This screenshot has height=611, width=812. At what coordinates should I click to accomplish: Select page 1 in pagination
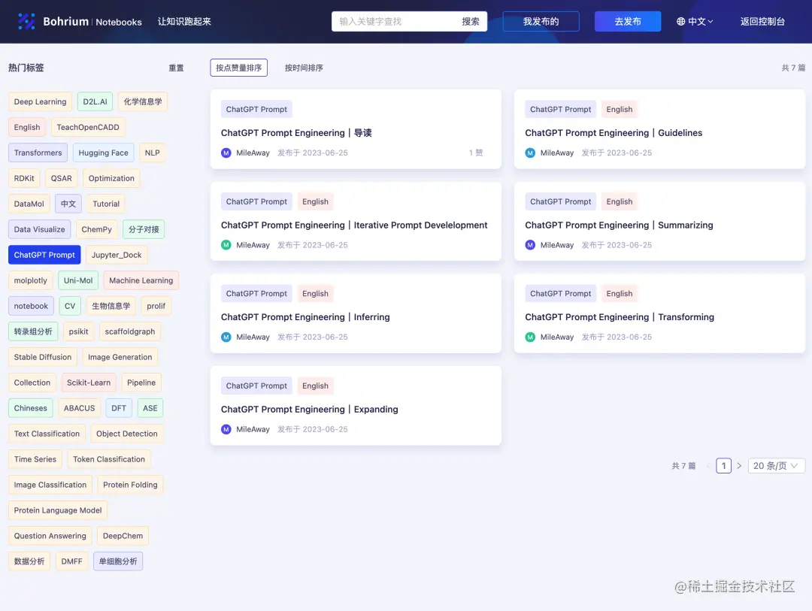click(x=723, y=465)
